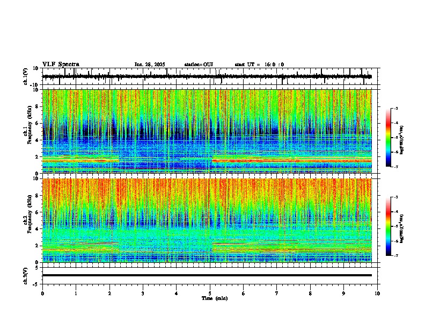
Task: Click the "Time (min)" axis label
Action: [x=215, y=298]
